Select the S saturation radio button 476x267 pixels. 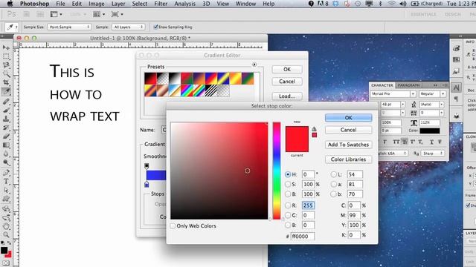288,184
